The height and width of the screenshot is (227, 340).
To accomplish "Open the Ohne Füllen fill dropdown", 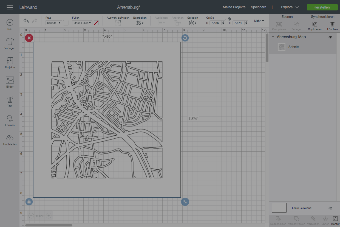I will 82,23.
